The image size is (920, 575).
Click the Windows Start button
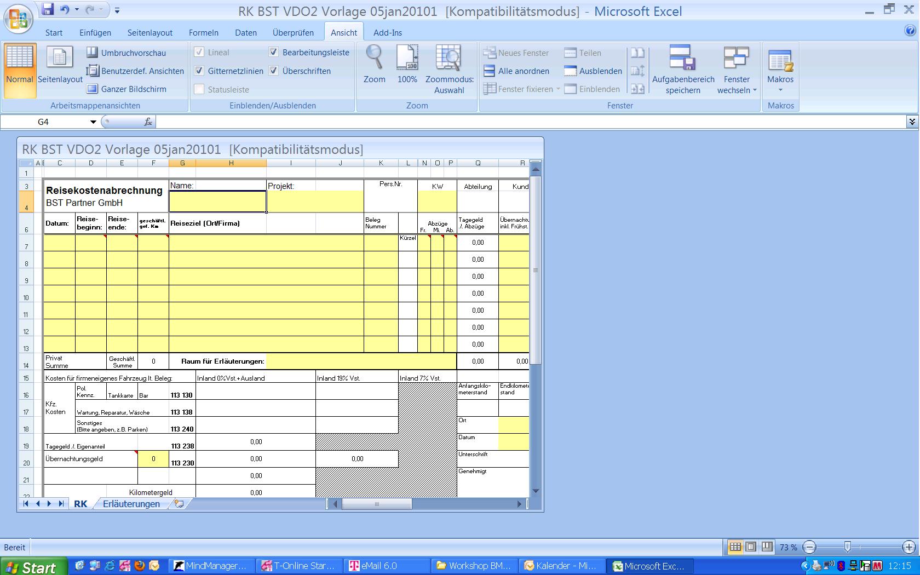tap(33, 566)
